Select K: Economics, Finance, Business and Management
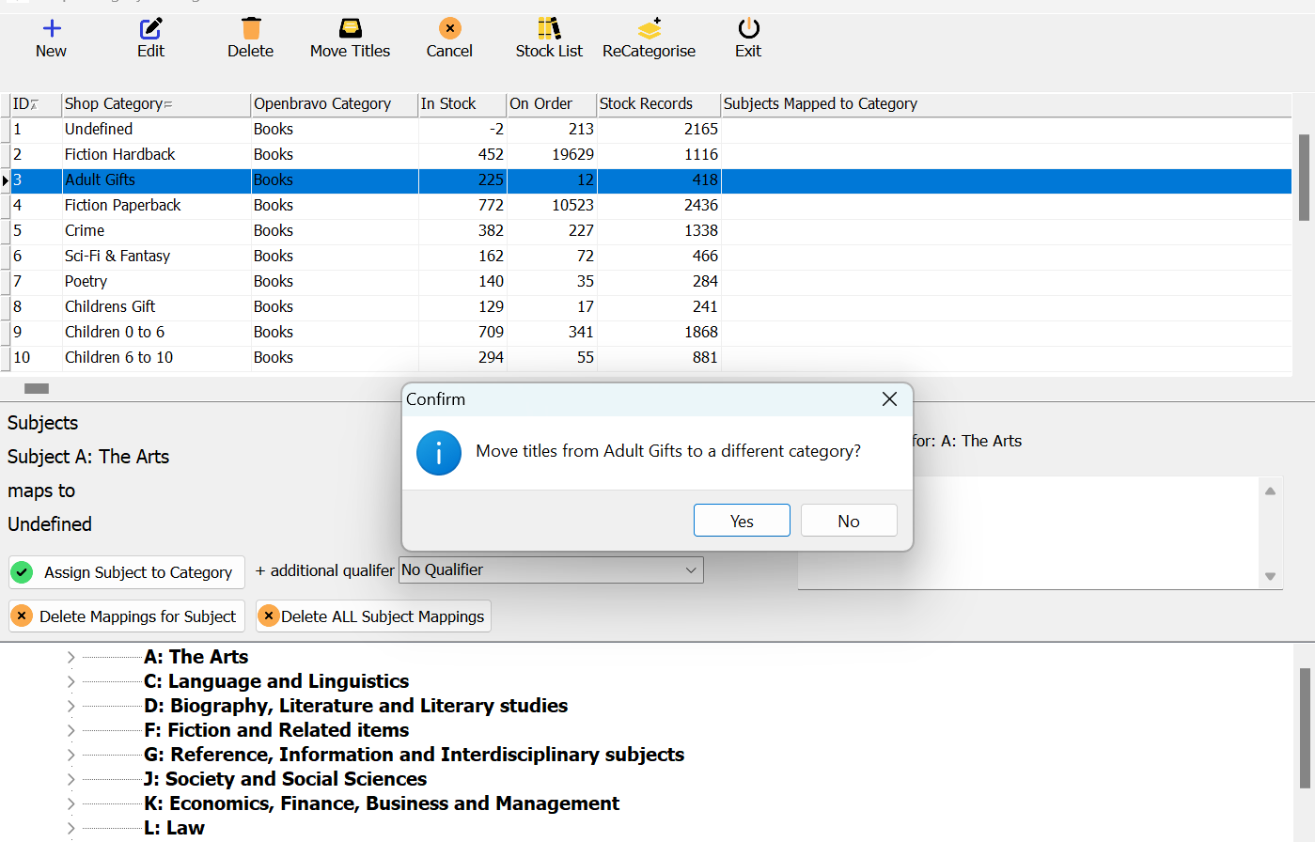The width and height of the screenshot is (1315, 842). tap(382, 803)
